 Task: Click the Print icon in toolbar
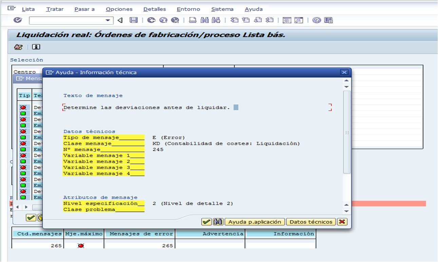point(192,20)
